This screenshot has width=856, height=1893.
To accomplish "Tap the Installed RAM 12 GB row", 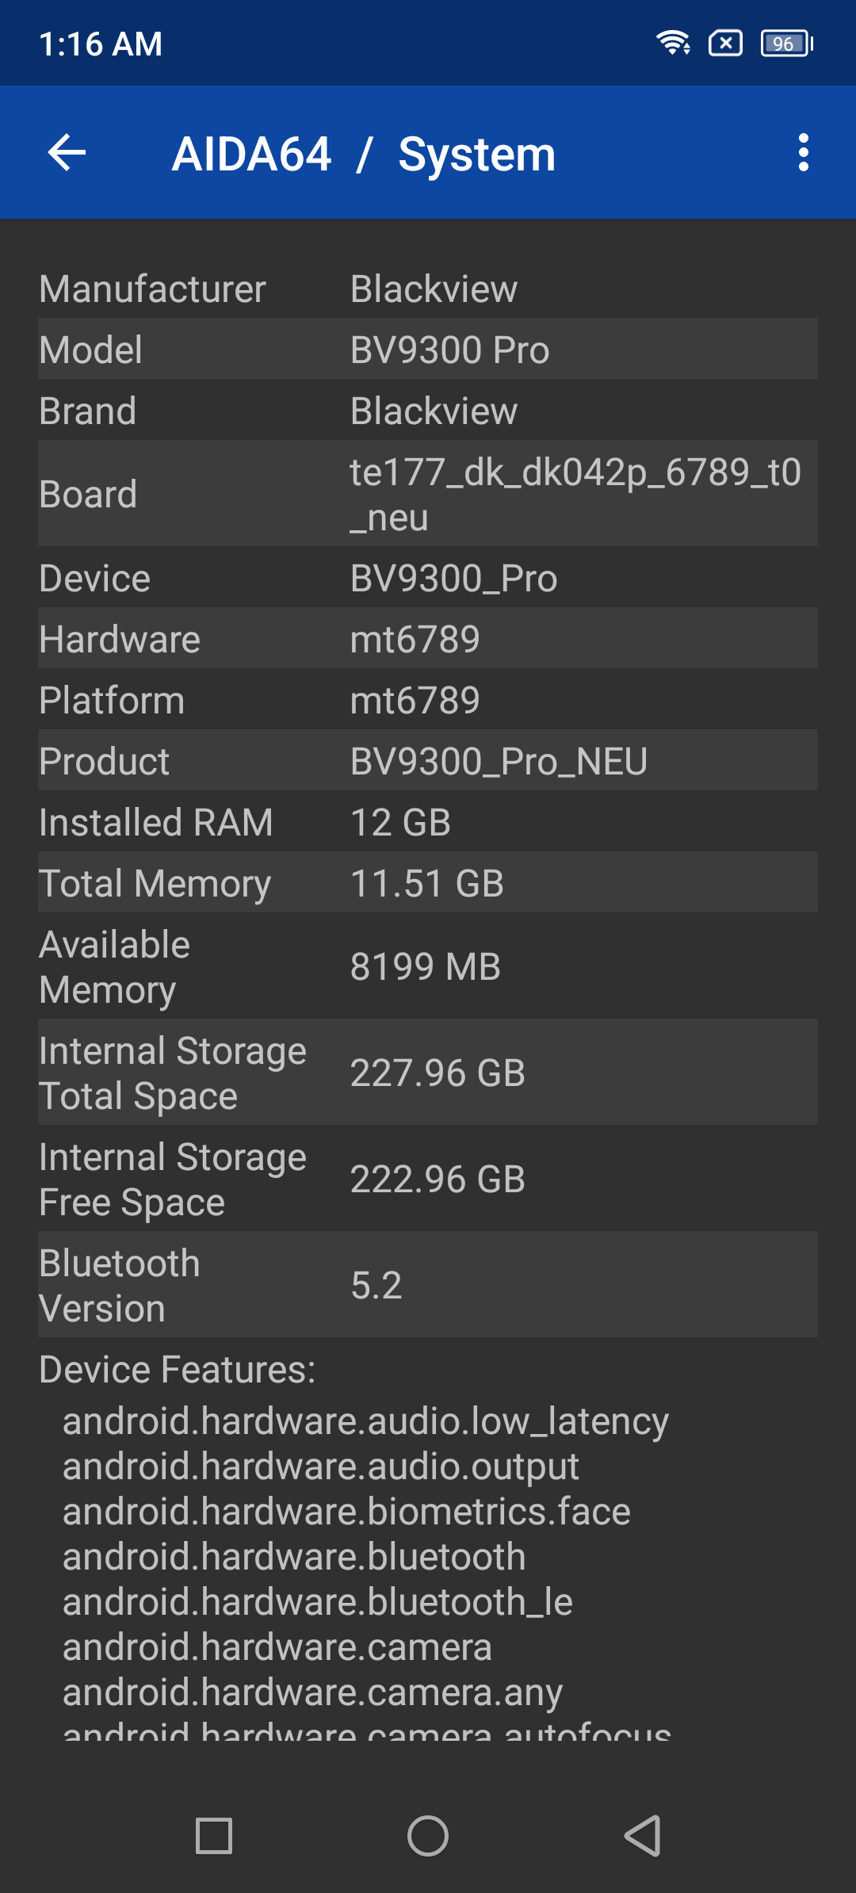I will (428, 822).
